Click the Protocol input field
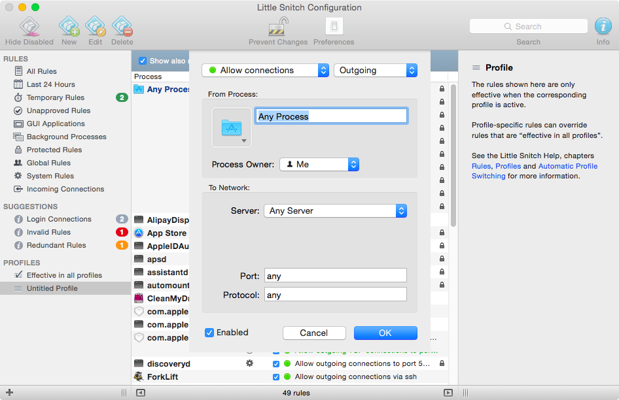The image size is (619, 400). 336,294
